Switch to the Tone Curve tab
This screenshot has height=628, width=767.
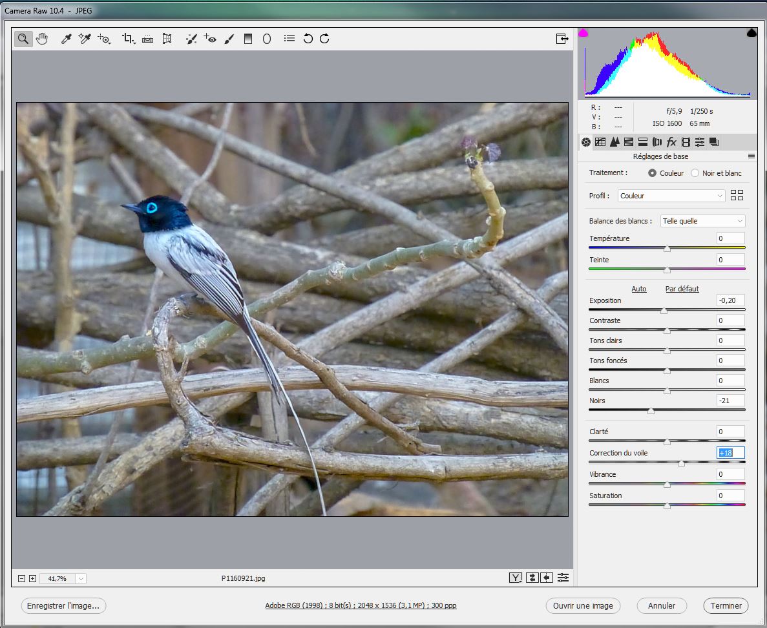coord(600,142)
